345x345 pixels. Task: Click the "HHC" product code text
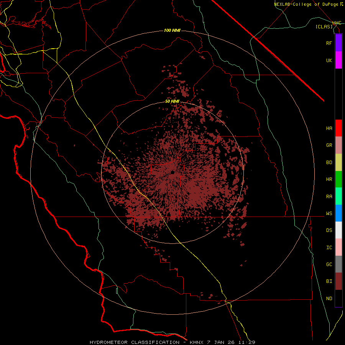(x=337, y=23)
